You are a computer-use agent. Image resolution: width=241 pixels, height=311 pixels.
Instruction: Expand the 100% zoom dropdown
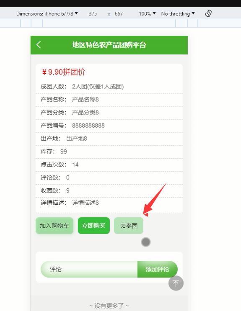(147, 14)
